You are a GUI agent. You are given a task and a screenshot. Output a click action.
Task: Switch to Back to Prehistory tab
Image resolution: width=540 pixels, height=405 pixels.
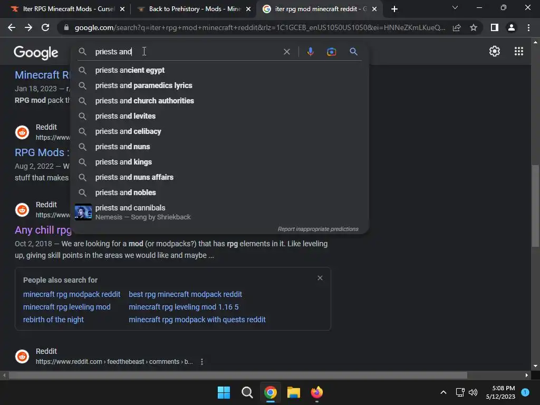(195, 9)
